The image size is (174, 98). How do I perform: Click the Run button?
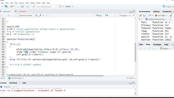click(98, 16)
